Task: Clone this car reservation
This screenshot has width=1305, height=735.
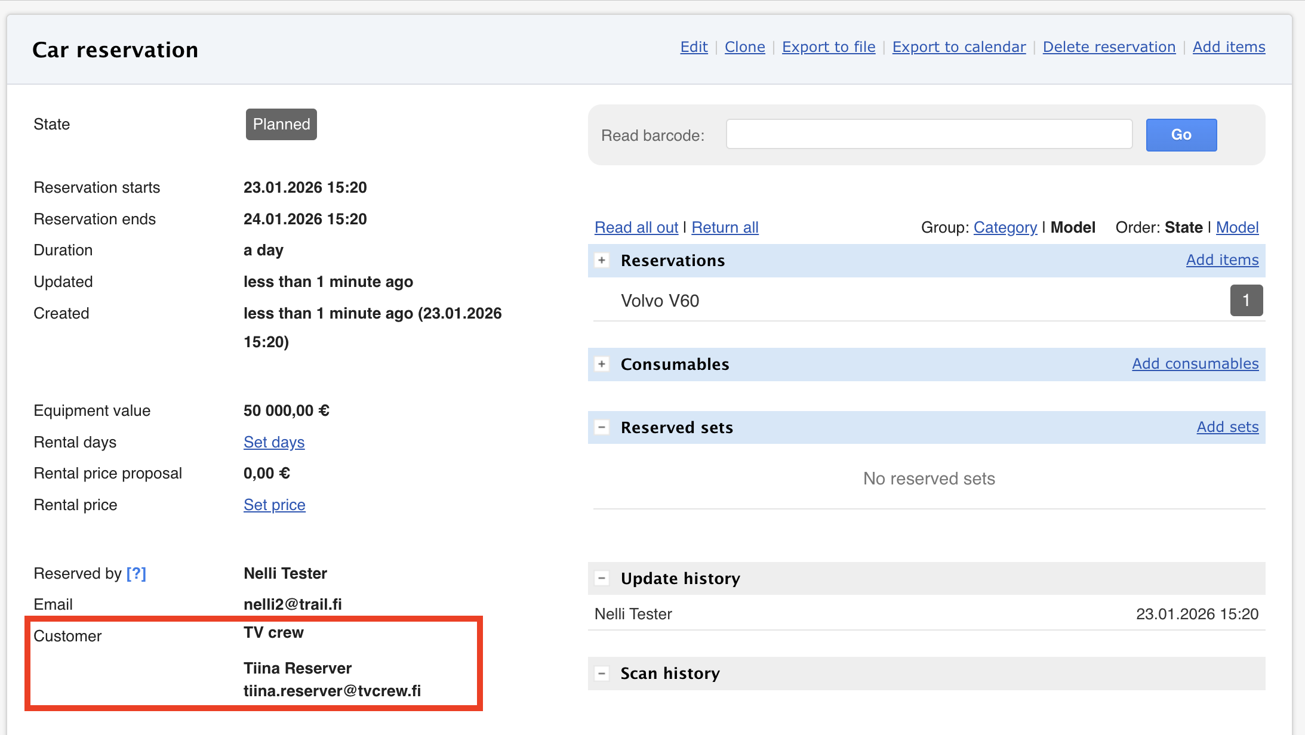Action: [x=744, y=47]
